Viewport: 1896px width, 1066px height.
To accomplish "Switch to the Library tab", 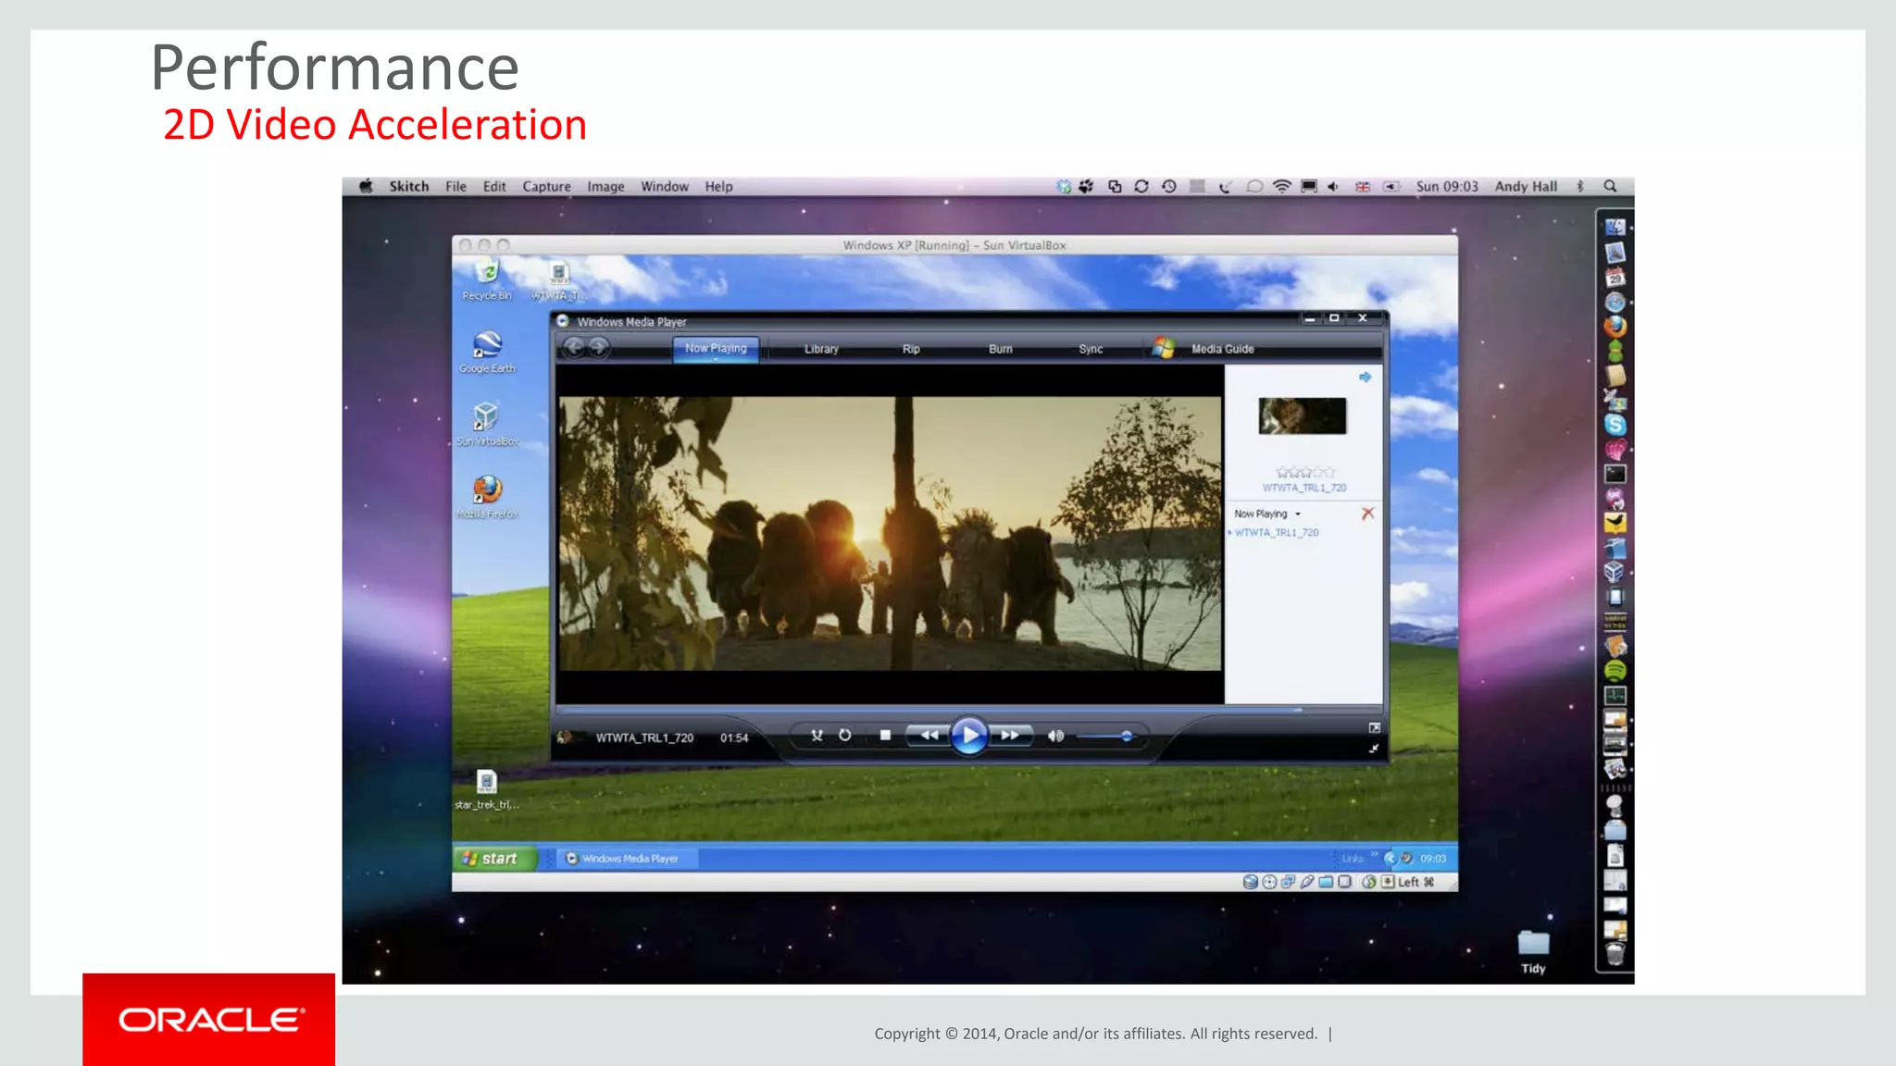I will click(x=821, y=350).
